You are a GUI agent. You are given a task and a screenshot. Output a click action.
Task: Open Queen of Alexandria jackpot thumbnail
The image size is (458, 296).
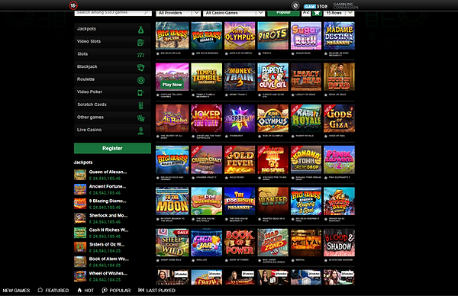[80, 175]
